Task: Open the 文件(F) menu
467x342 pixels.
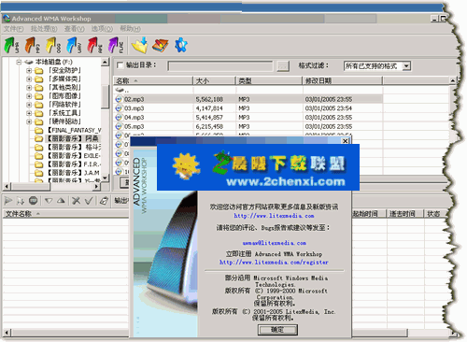Action: (13, 29)
